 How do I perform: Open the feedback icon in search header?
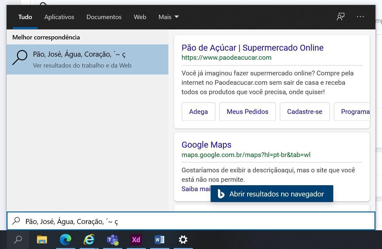[341, 17]
